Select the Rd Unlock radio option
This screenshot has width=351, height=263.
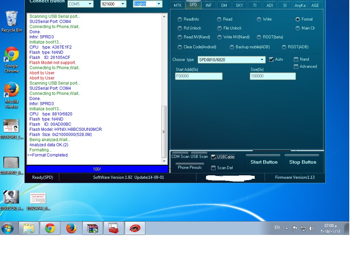pyautogui.click(x=189, y=28)
